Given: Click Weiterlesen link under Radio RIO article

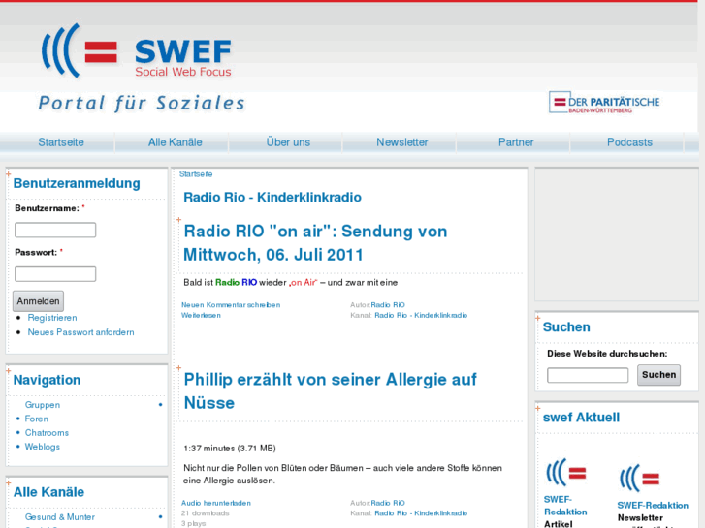Looking at the screenshot, I should (201, 315).
